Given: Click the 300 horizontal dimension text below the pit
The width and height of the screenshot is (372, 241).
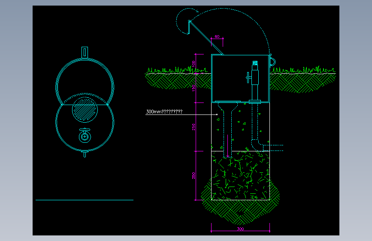Looking at the screenshot, I should [240, 229].
